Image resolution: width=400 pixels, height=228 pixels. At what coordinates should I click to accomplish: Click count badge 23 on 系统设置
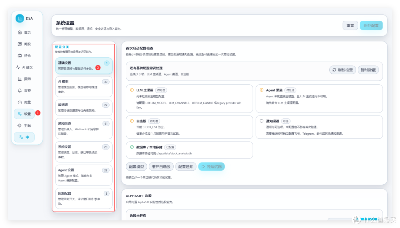click(x=106, y=147)
